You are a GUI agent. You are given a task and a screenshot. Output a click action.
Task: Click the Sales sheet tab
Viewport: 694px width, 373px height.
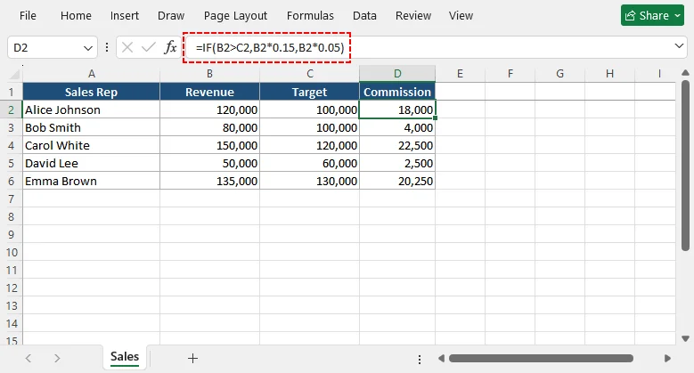[x=125, y=357]
